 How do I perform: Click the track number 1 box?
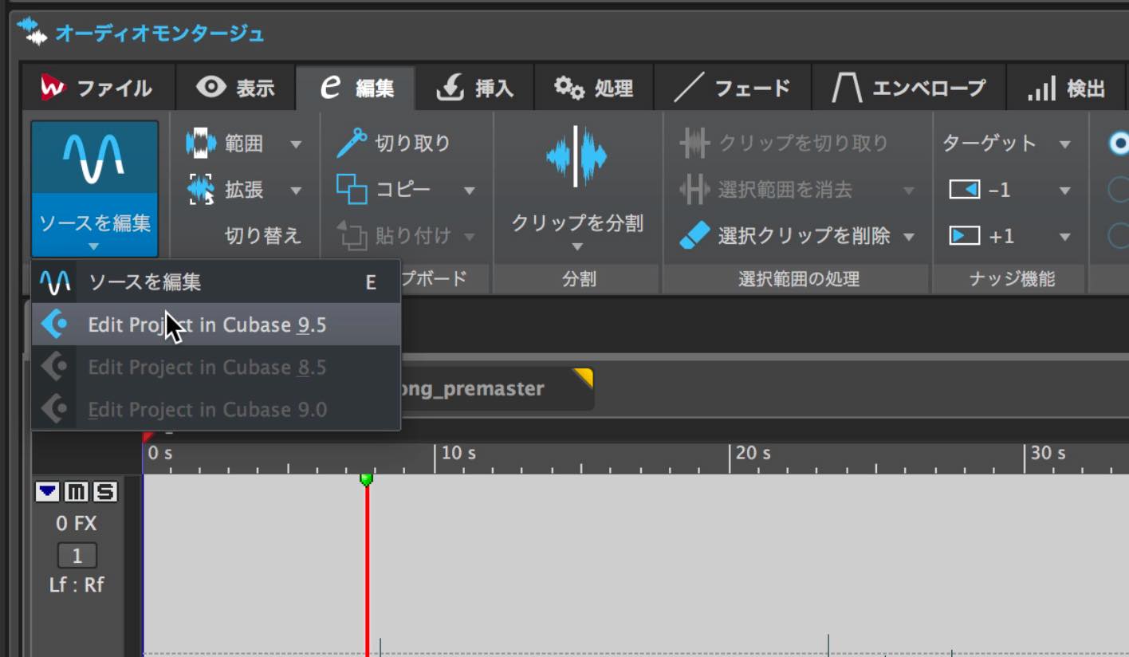pos(77,556)
